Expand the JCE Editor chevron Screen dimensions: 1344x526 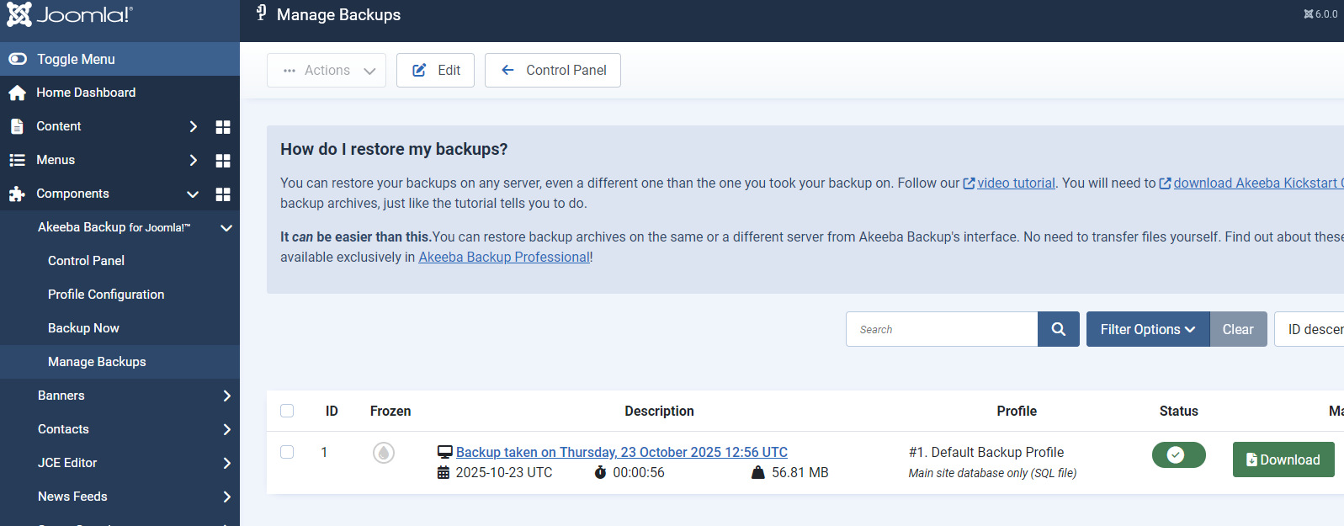tap(226, 463)
